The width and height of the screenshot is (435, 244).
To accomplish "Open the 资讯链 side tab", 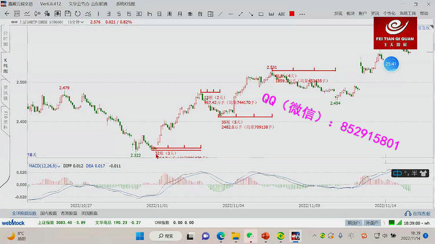I will pos(6,94).
